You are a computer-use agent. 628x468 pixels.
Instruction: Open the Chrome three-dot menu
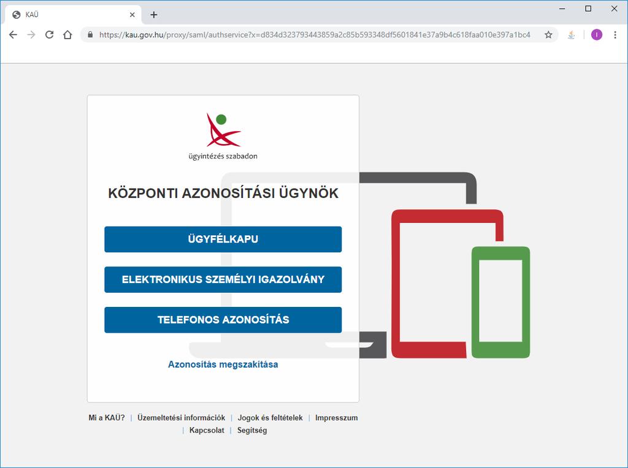615,35
